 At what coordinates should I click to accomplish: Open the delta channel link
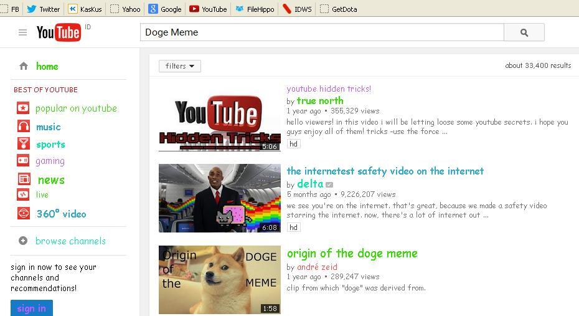(310, 184)
